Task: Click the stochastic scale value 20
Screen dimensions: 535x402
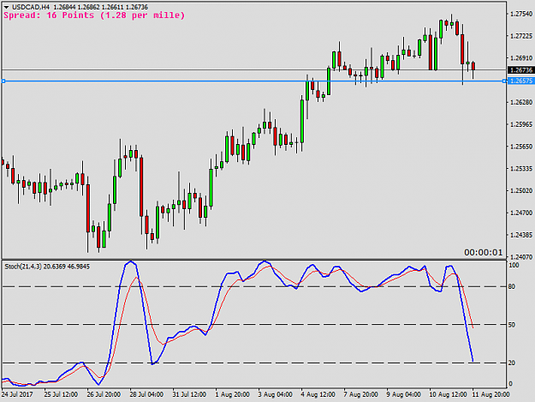Action: pos(512,363)
